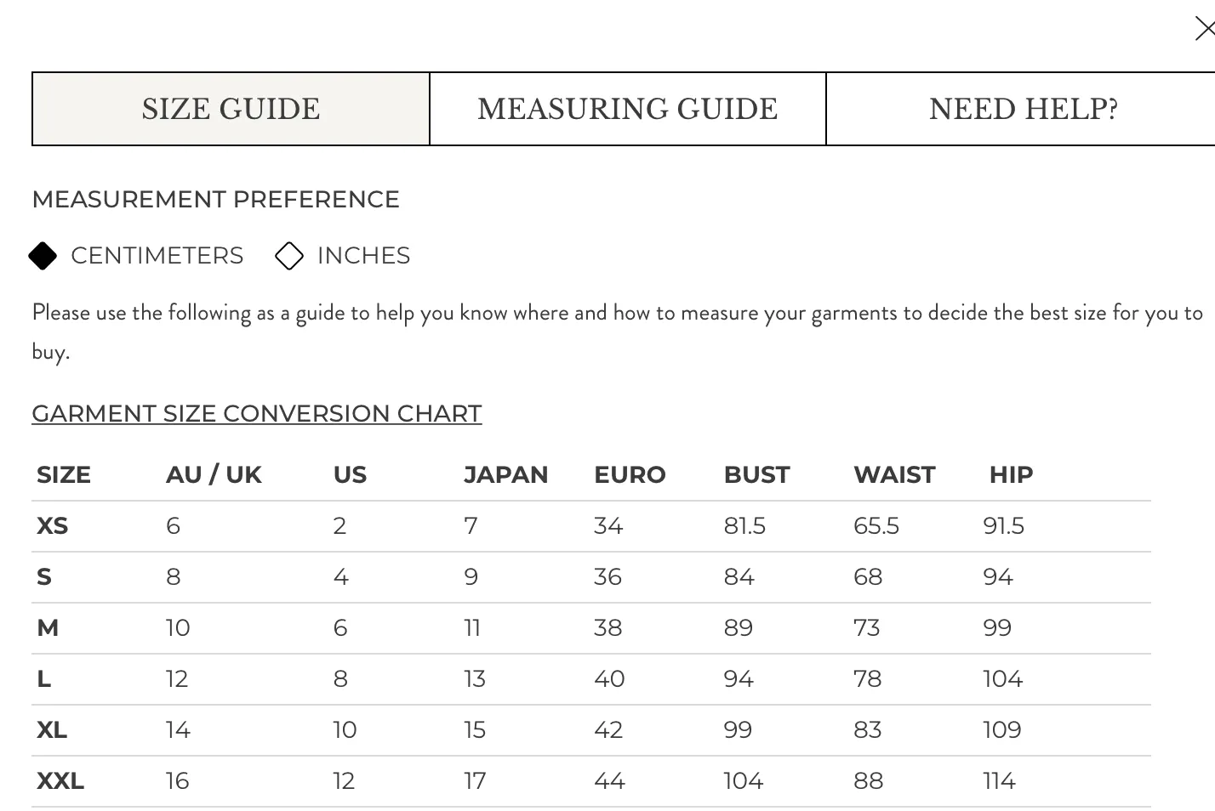Click the XL row's waist value 83
The width and height of the screenshot is (1215, 811).
[x=868, y=729]
